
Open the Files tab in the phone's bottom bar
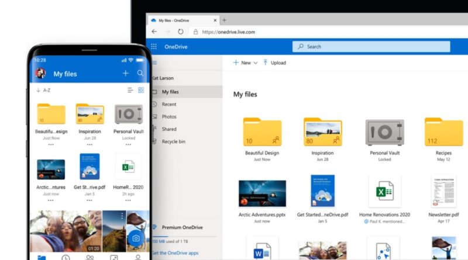coord(42,258)
